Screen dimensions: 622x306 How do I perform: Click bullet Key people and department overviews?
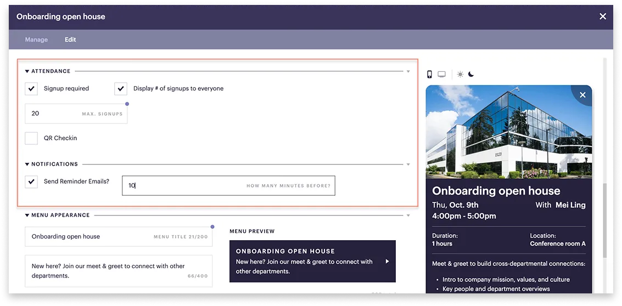[x=496, y=289]
